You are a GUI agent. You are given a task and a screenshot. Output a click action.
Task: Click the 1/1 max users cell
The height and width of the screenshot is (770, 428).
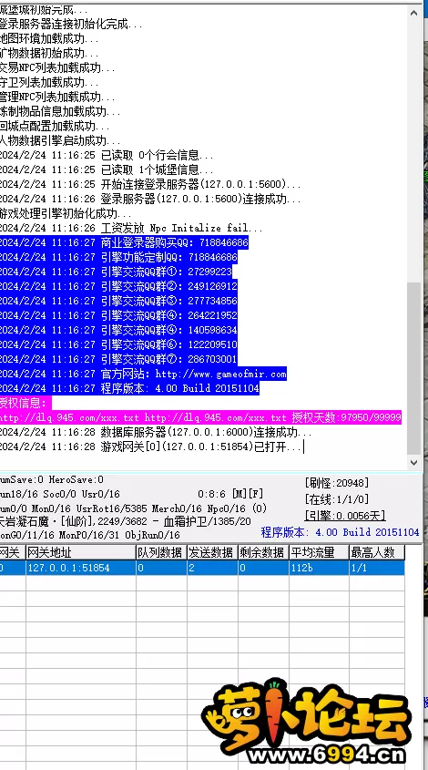[377, 568]
